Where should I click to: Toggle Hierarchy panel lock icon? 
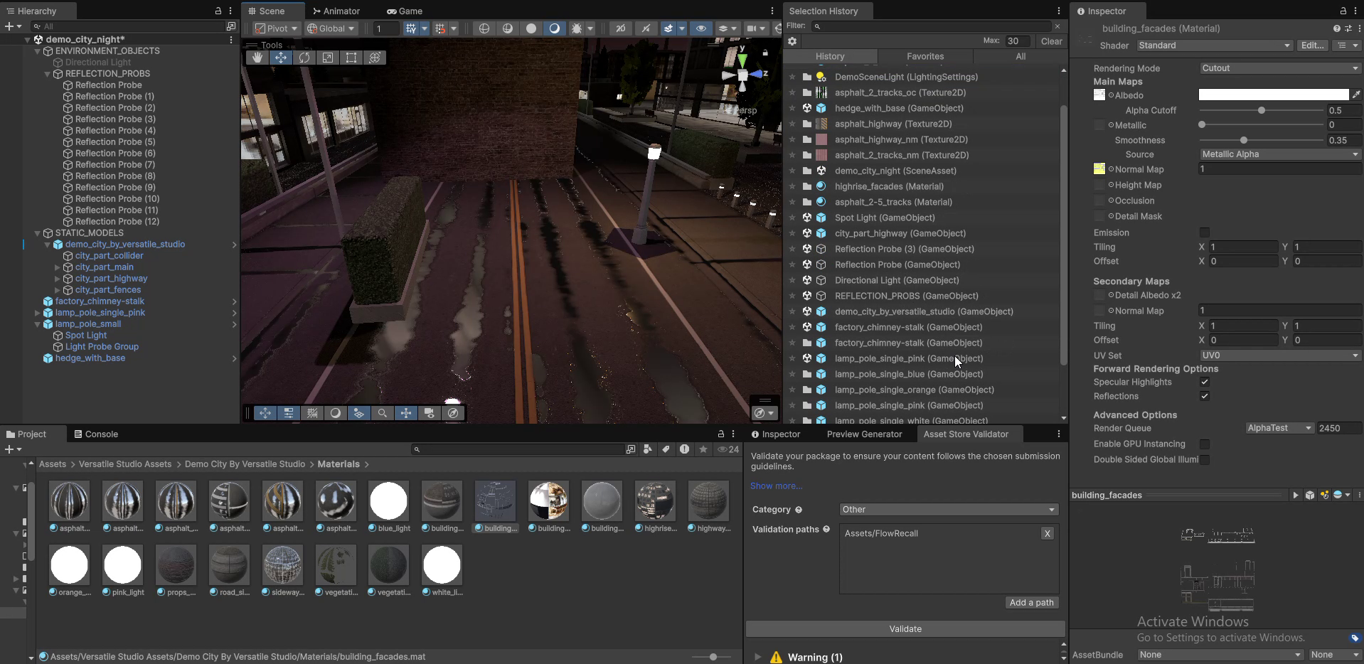click(218, 11)
